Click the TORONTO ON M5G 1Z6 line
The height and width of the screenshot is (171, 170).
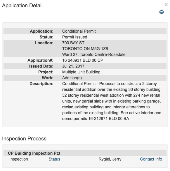click(x=85, y=49)
